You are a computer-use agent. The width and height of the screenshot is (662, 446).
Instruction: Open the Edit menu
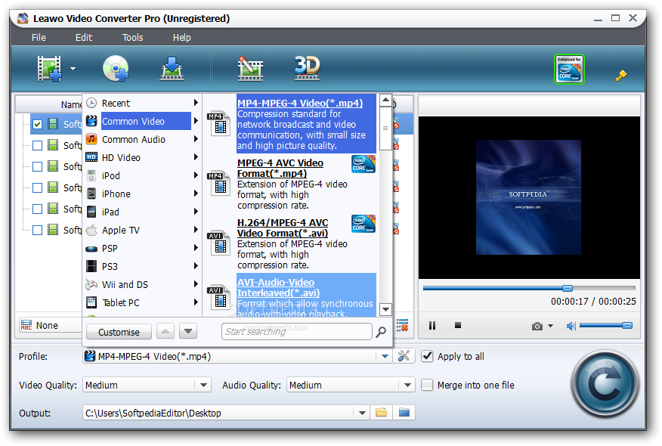pyautogui.click(x=84, y=38)
